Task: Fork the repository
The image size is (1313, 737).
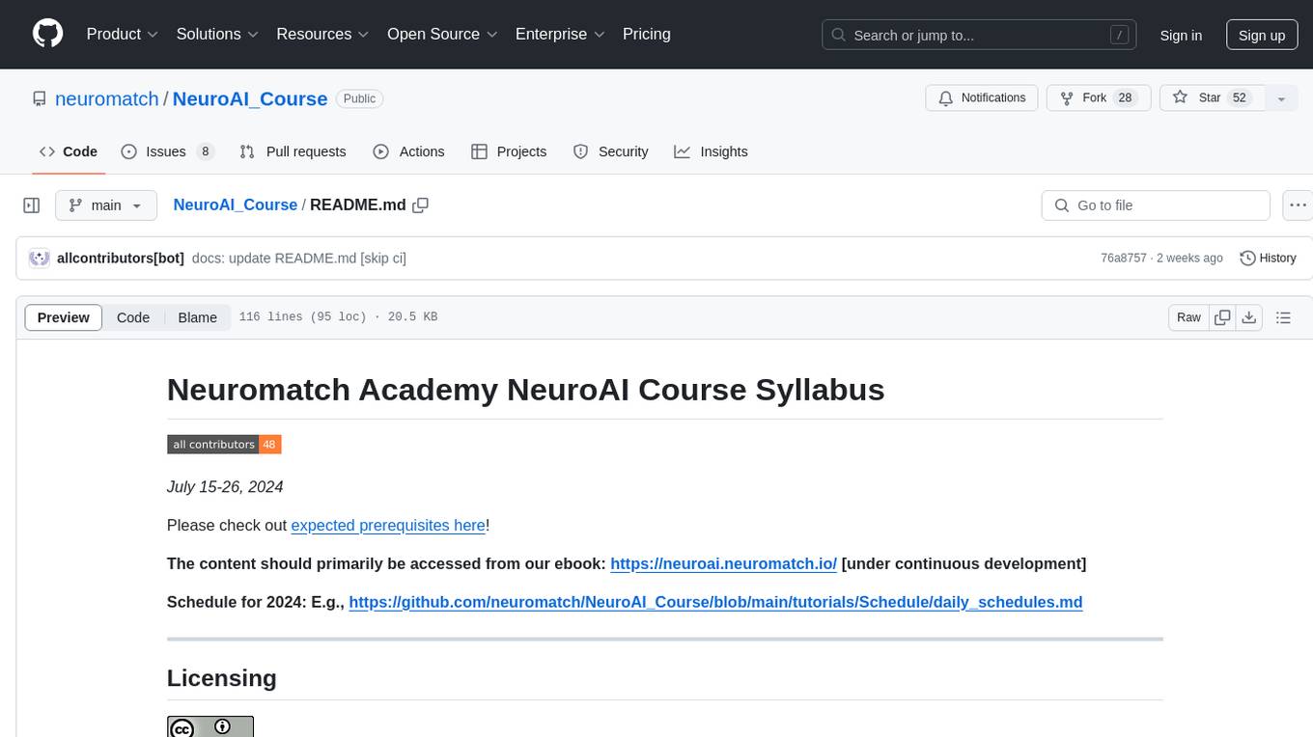Action: [1098, 98]
